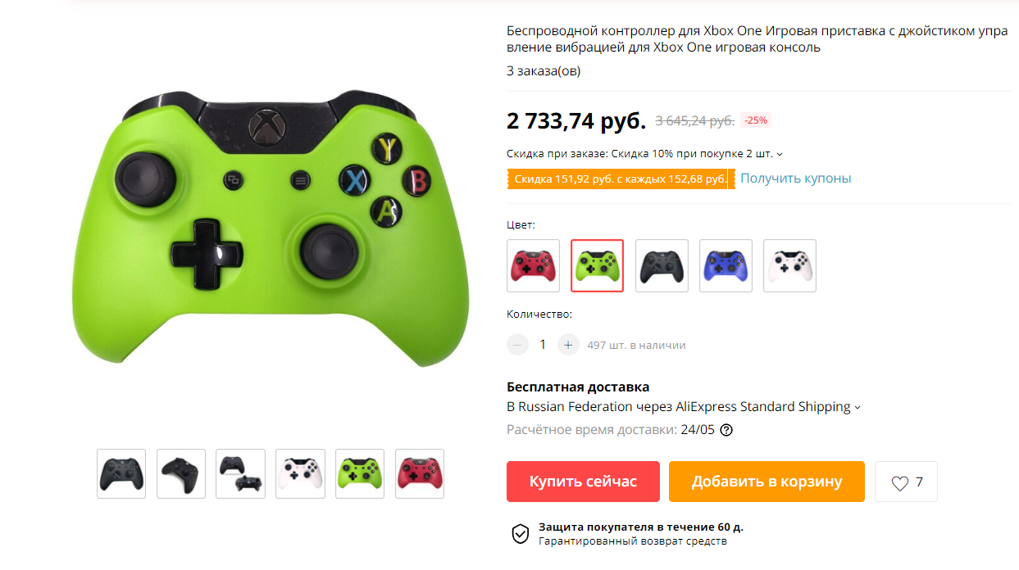Viewport: 1019px width, 570px height.
Task: View red controller gallery thumbnail
Action: pyautogui.click(x=420, y=473)
